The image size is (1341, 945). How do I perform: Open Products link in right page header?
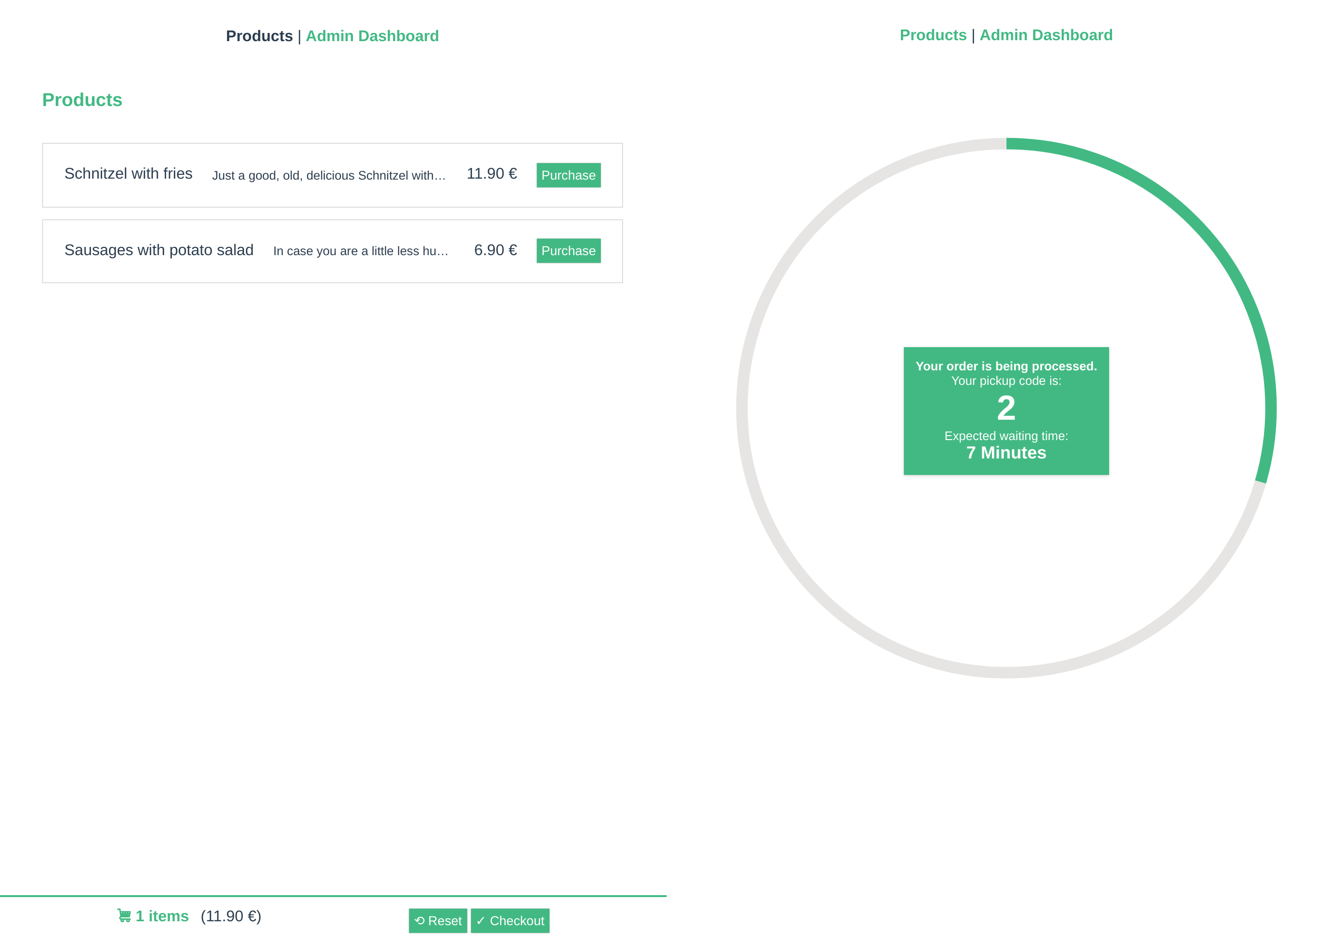coord(933,35)
